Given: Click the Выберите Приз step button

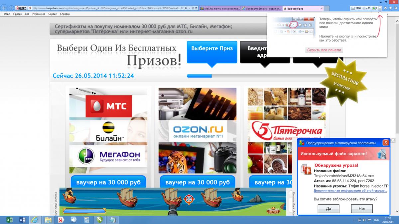Looking at the screenshot, I should [x=212, y=52].
